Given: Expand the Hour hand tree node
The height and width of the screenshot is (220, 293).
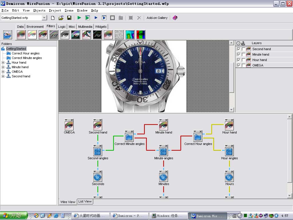Looking at the screenshot, I should click(x=3, y=62).
